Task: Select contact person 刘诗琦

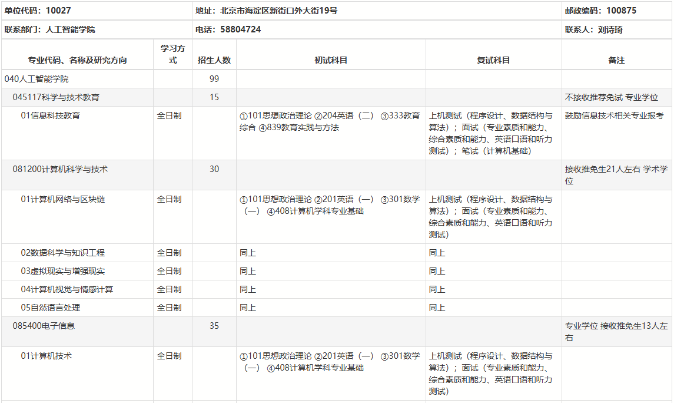Action: [x=610, y=29]
